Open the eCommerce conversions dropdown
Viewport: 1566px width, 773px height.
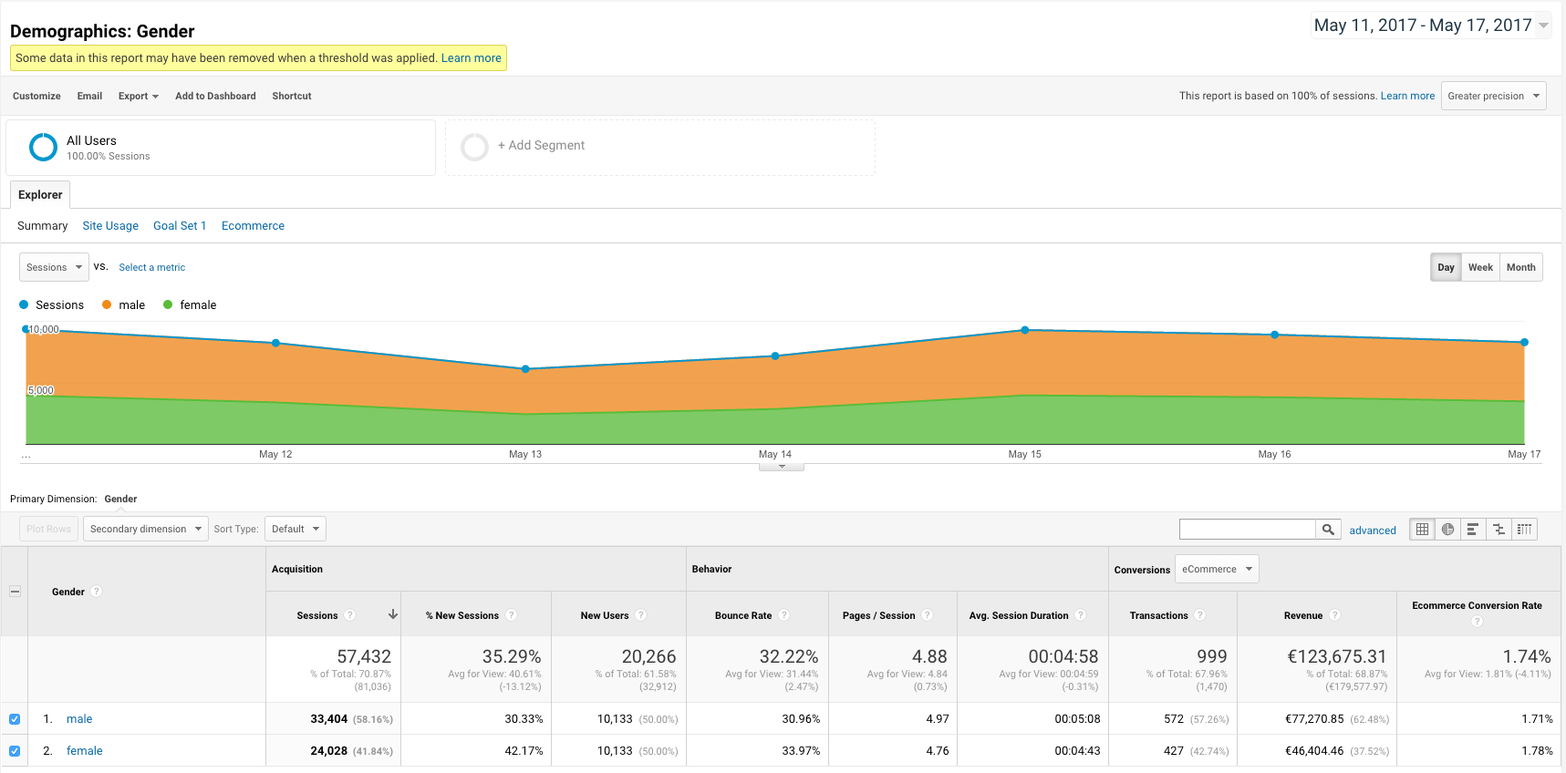(x=1217, y=569)
